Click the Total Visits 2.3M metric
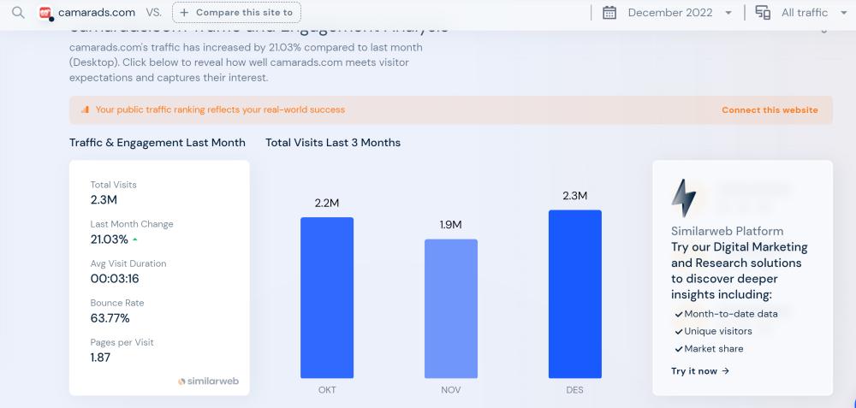The image size is (856, 408). pos(113,192)
